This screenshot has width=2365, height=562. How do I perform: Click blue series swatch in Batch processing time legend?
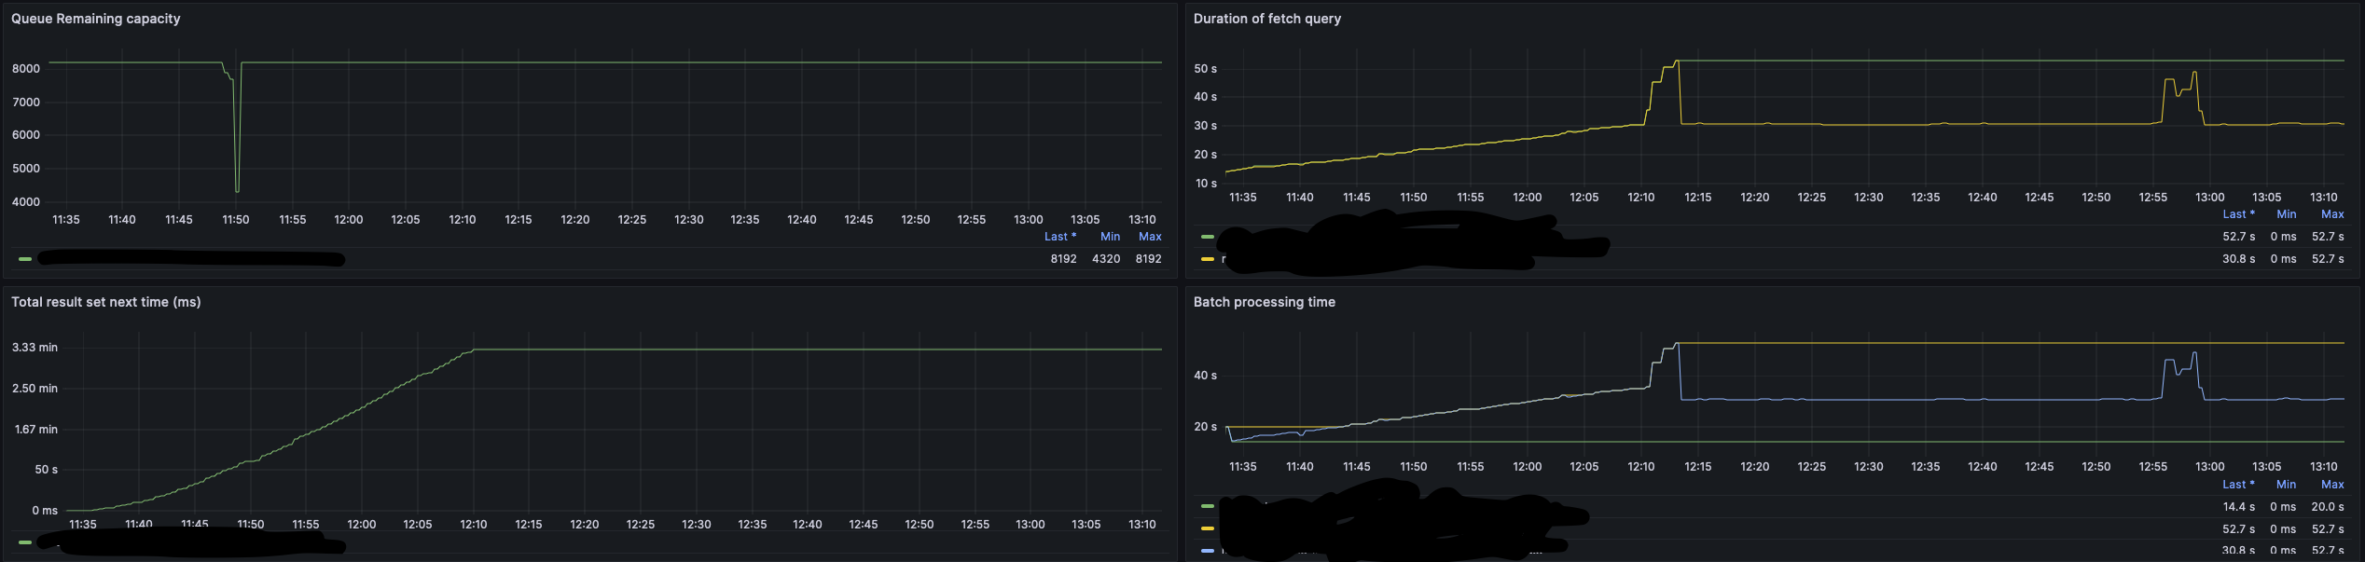click(x=1208, y=551)
